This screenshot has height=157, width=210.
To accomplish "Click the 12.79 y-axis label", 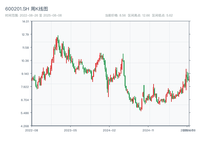I will point(25,35).
